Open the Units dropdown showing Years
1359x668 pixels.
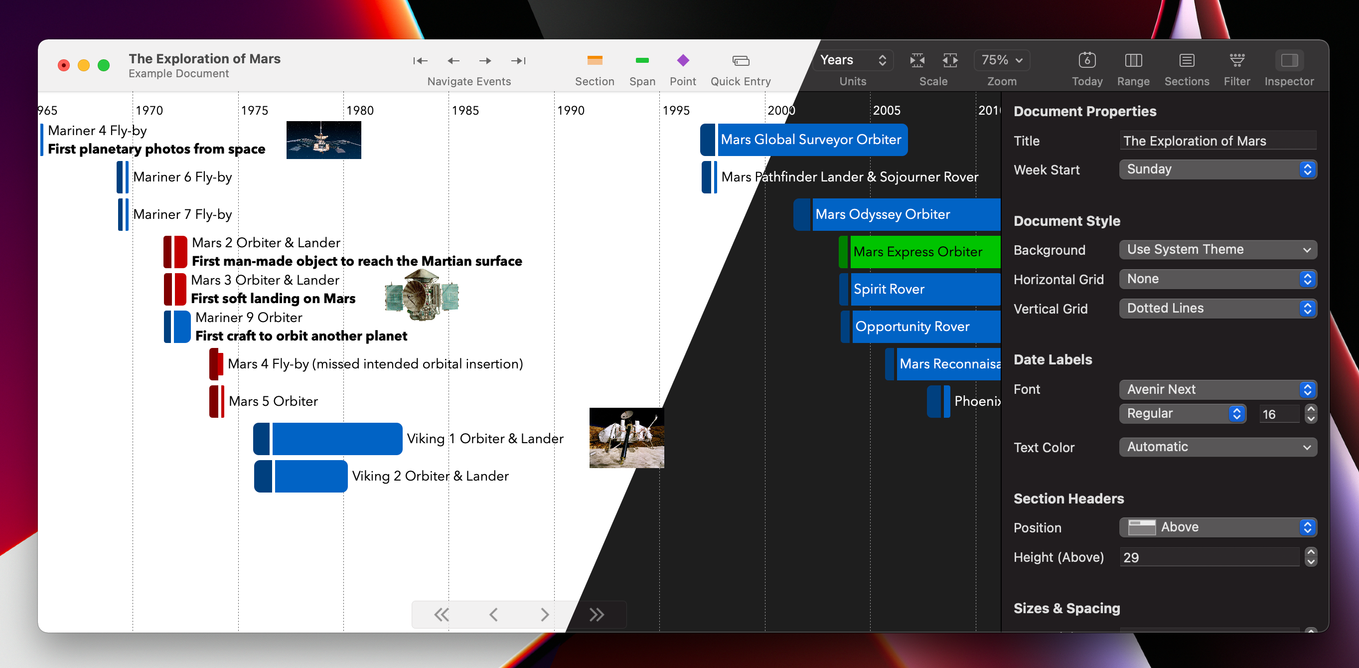(x=852, y=60)
